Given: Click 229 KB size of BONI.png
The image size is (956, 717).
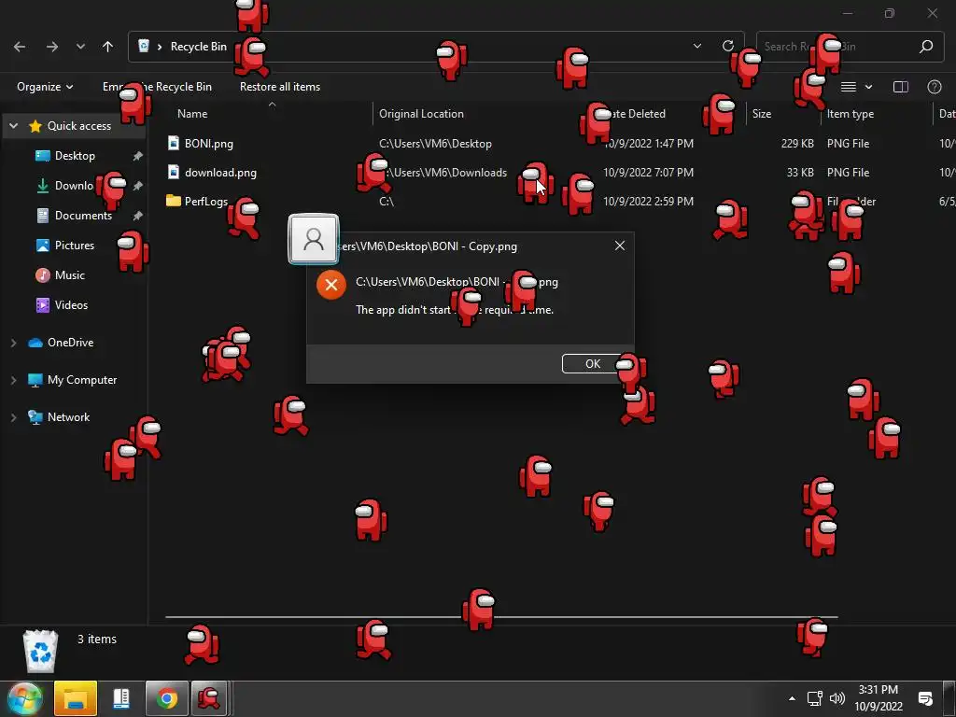Looking at the screenshot, I should click(797, 144).
